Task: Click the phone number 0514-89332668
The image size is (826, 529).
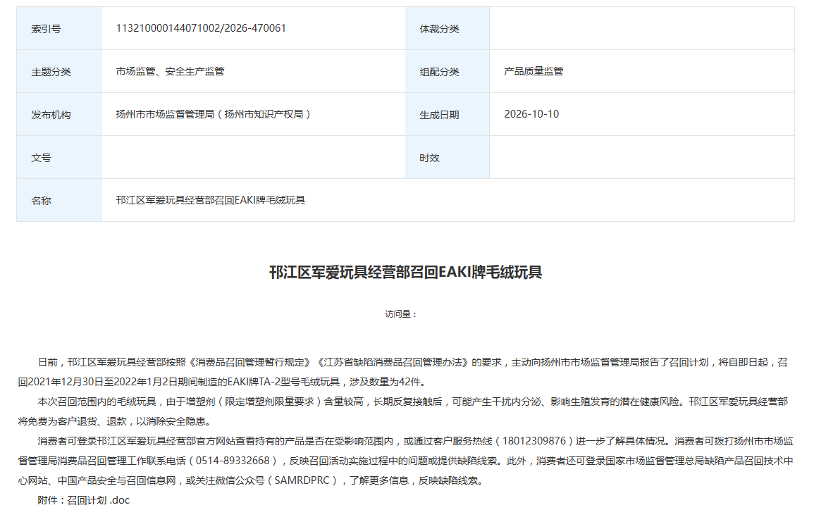Action: point(233,461)
